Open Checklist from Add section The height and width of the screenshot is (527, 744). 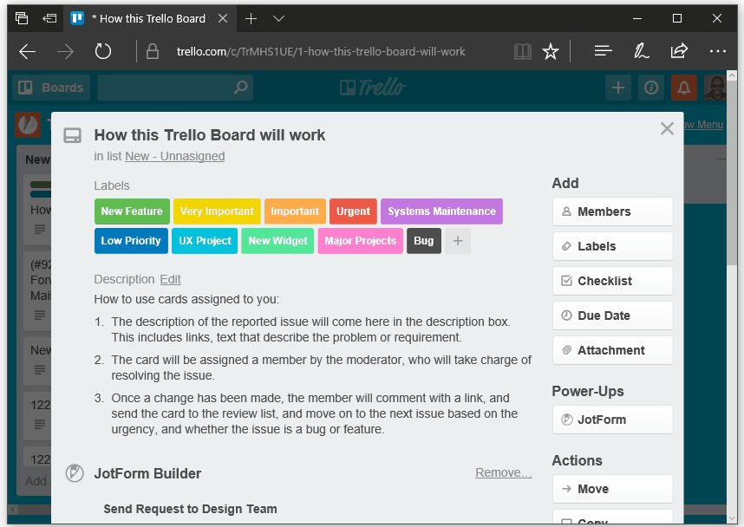coord(612,281)
